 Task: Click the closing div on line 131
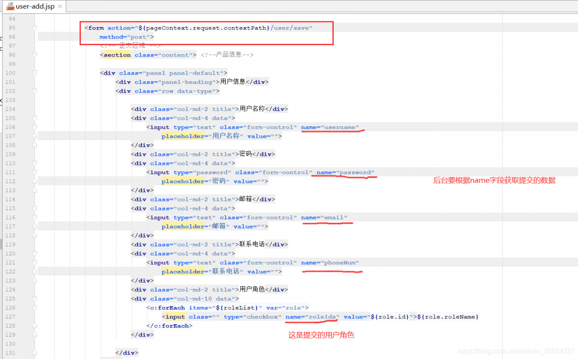pos(127,353)
